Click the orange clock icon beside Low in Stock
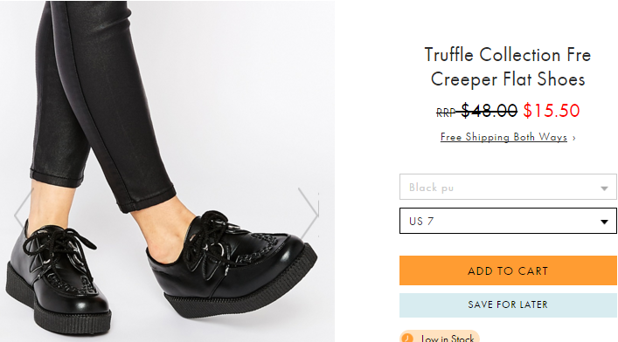The width and height of the screenshot is (618, 342). pos(408,338)
